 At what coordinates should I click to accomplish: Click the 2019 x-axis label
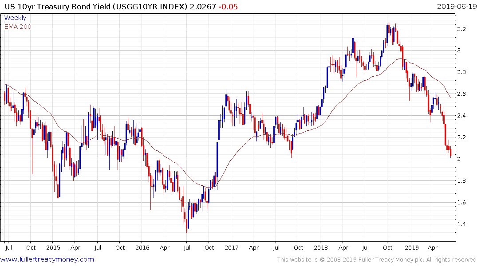coord(412,247)
